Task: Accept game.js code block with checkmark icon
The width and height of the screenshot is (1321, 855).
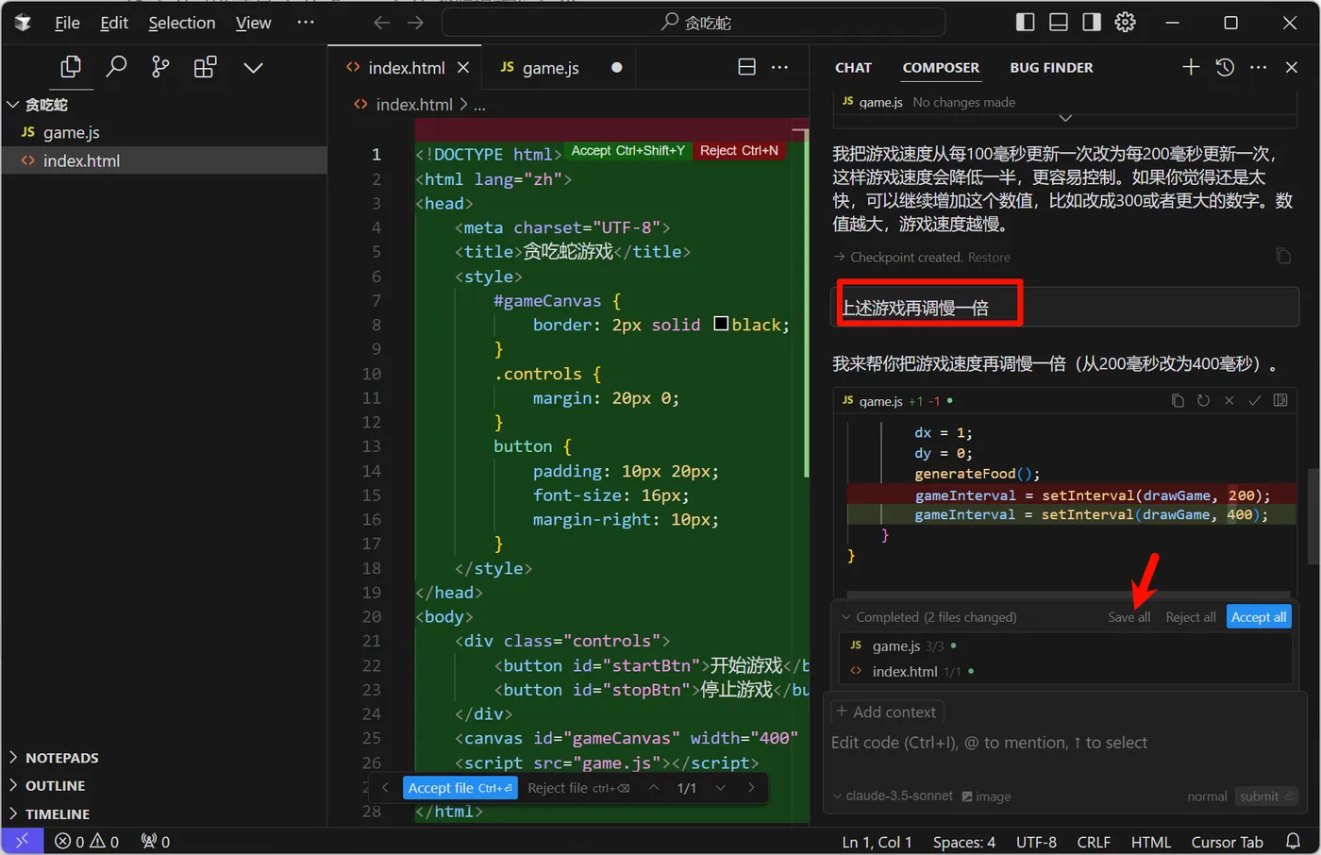Action: (1254, 400)
